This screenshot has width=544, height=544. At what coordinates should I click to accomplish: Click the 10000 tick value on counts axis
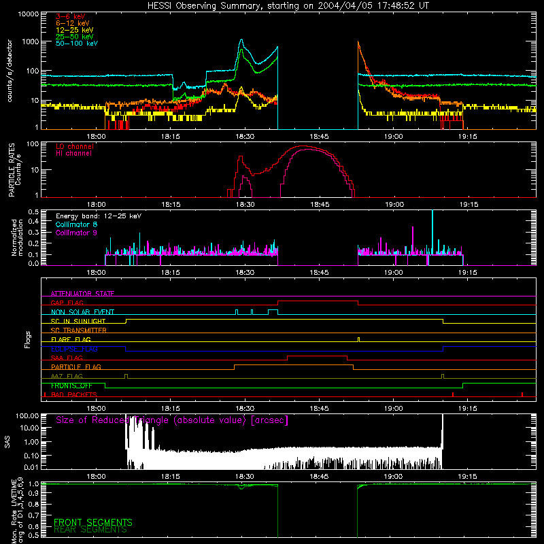(x=29, y=14)
